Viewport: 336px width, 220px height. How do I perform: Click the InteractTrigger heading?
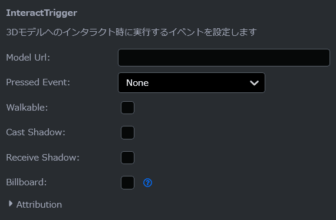tap(42, 13)
